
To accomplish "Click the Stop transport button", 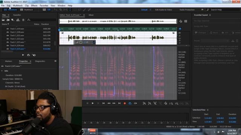I will [x=87, y=103].
